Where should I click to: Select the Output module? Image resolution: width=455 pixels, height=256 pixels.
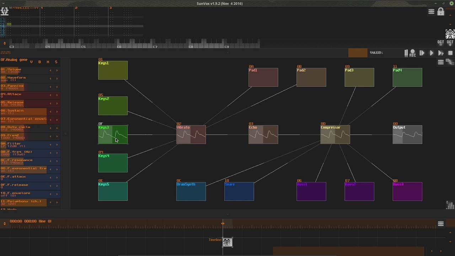407,134
